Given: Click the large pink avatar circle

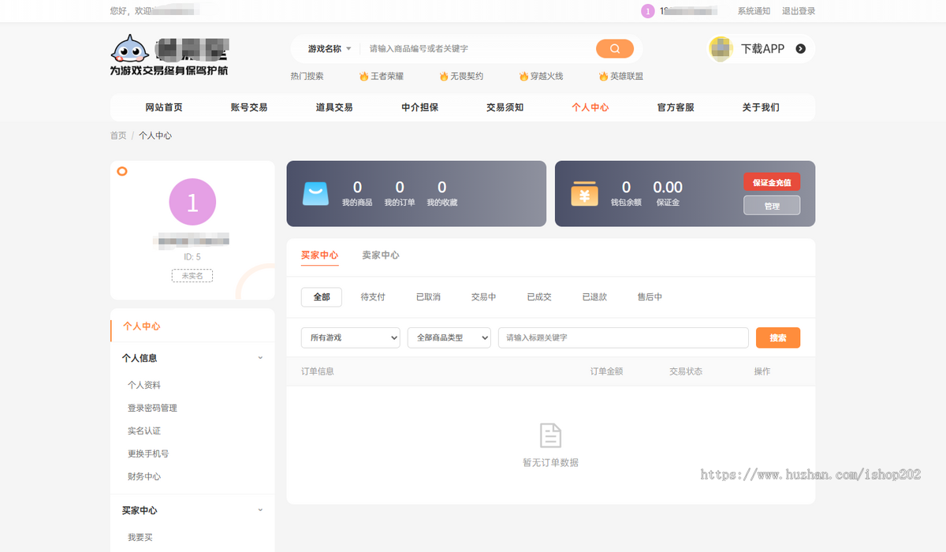Looking at the screenshot, I should point(192,202).
